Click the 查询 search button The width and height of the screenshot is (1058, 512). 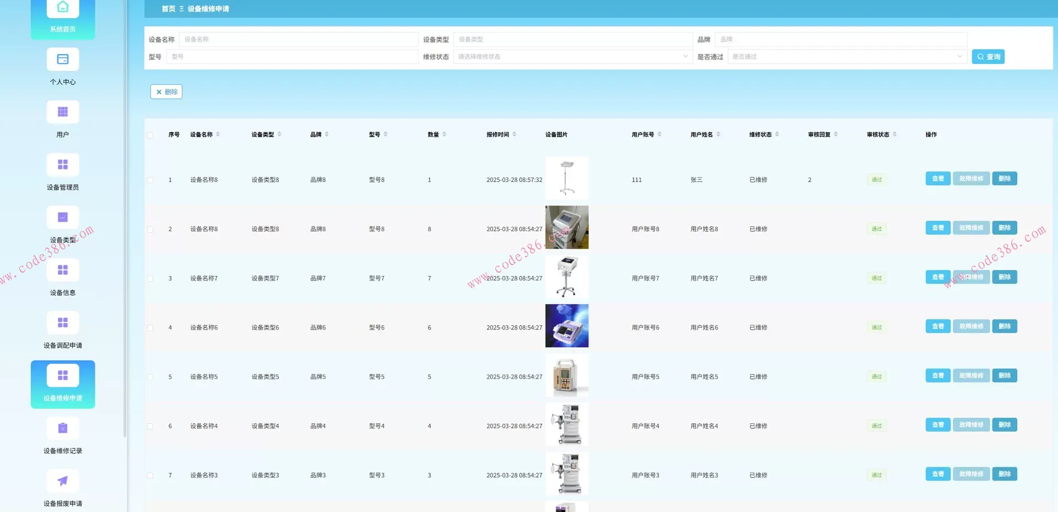click(988, 57)
